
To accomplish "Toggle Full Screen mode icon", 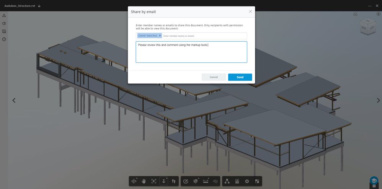I will 257,181.
